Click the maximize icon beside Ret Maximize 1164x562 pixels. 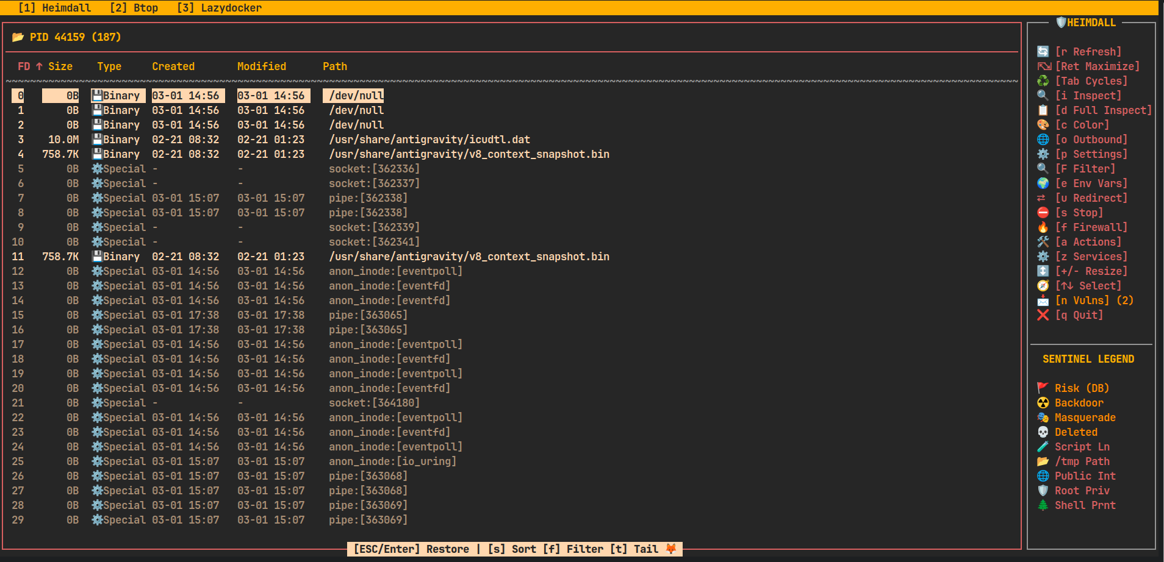(x=1044, y=66)
